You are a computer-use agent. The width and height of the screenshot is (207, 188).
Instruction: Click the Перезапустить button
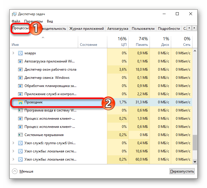pos(182,171)
